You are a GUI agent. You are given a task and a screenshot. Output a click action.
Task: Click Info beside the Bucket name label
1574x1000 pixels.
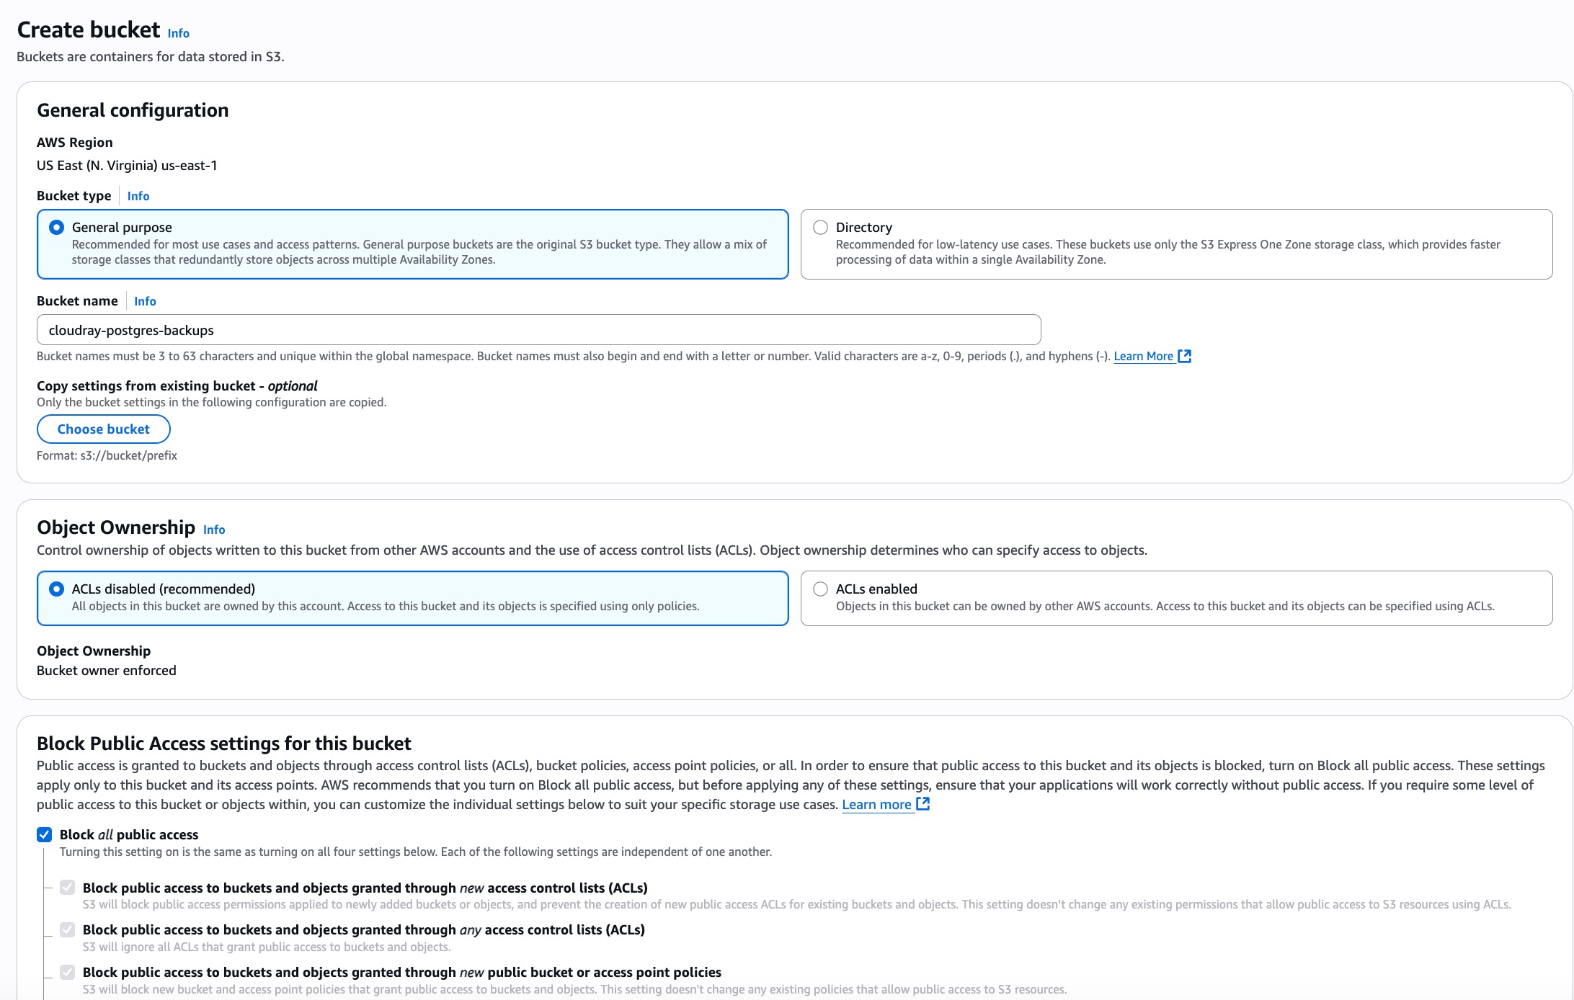[x=144, y=300]
